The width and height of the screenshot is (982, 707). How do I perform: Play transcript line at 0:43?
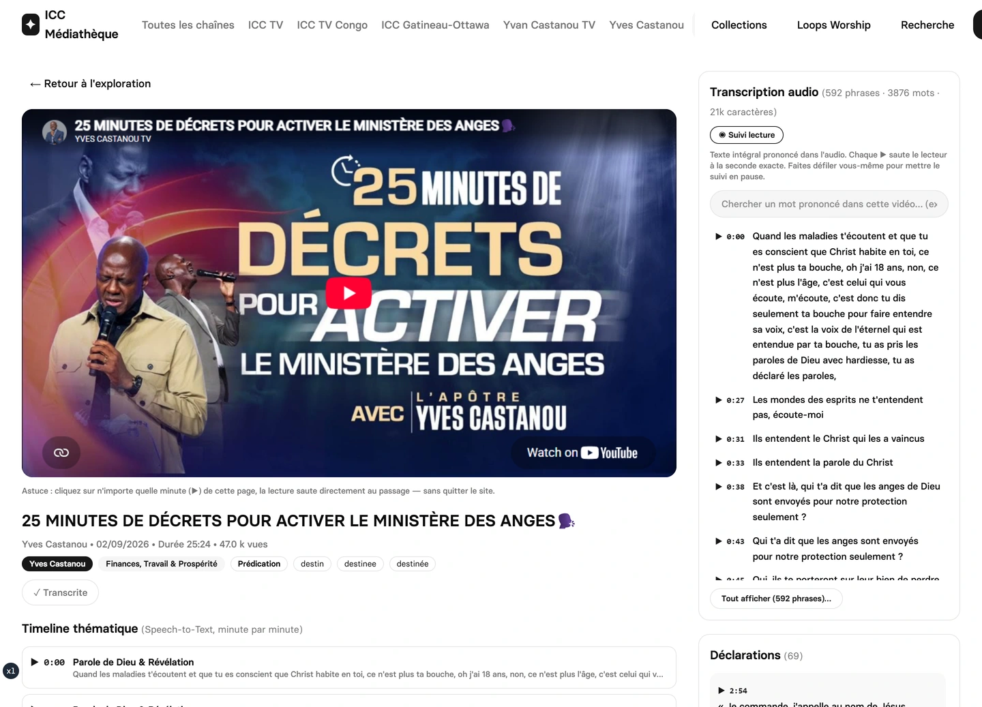pyautogui.click(x=730, y=541)
